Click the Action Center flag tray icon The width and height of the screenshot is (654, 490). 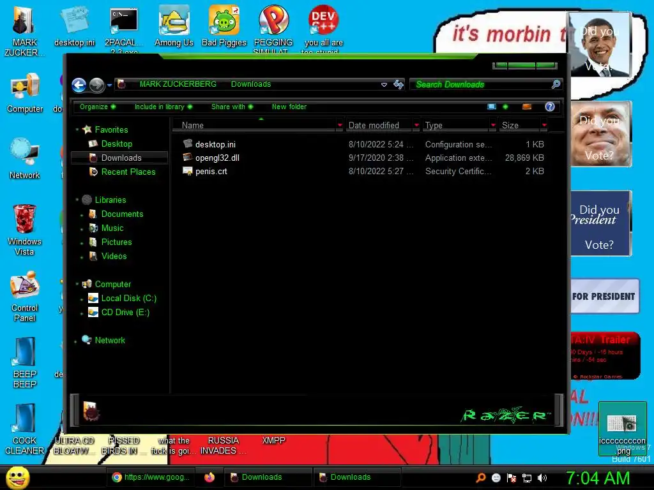pyautogui.click(x=512, y=478)
